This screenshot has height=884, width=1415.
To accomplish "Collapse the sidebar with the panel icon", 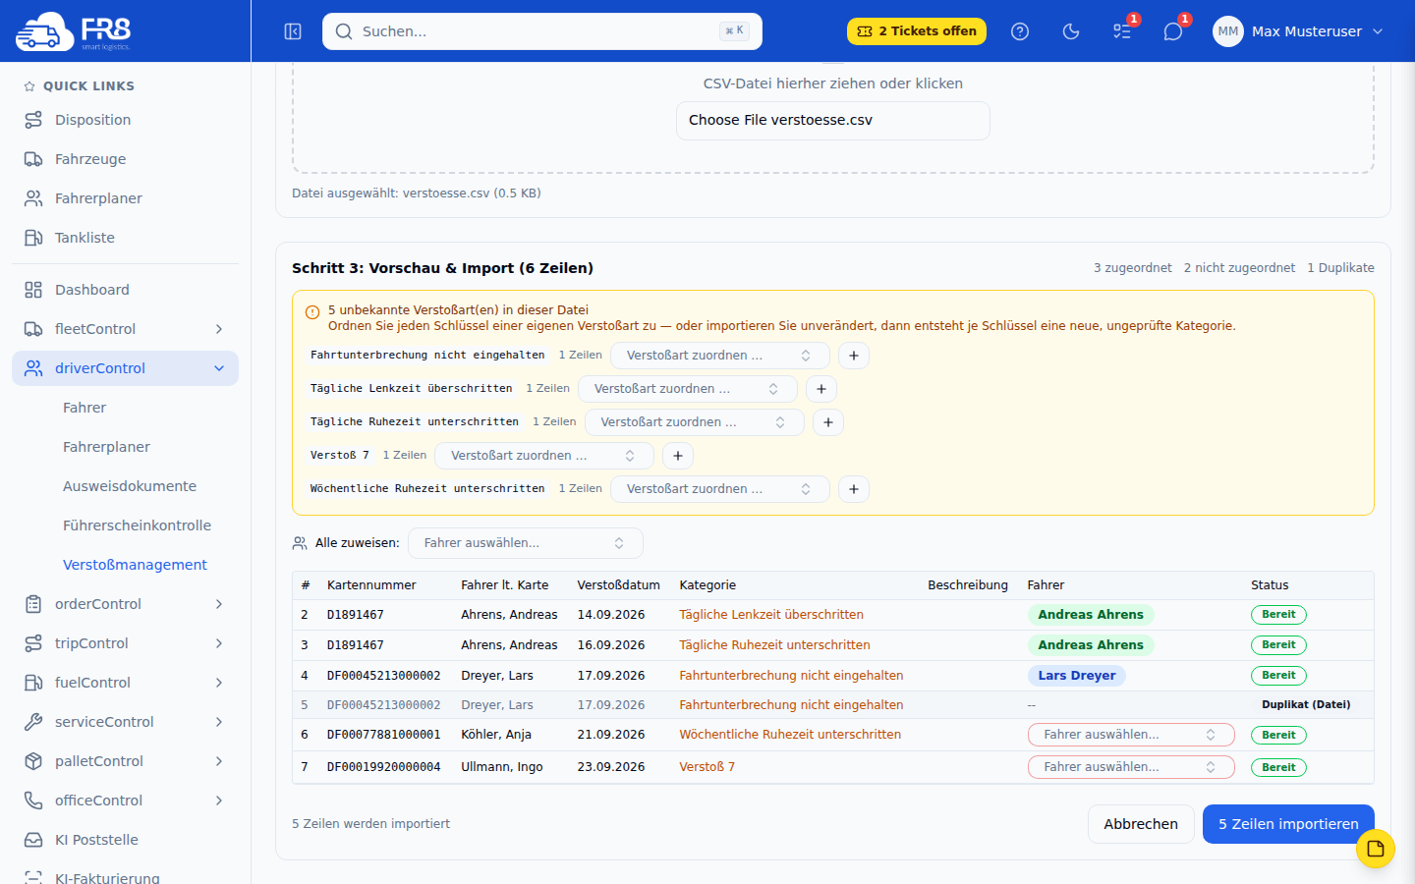I will pos(293,31).
